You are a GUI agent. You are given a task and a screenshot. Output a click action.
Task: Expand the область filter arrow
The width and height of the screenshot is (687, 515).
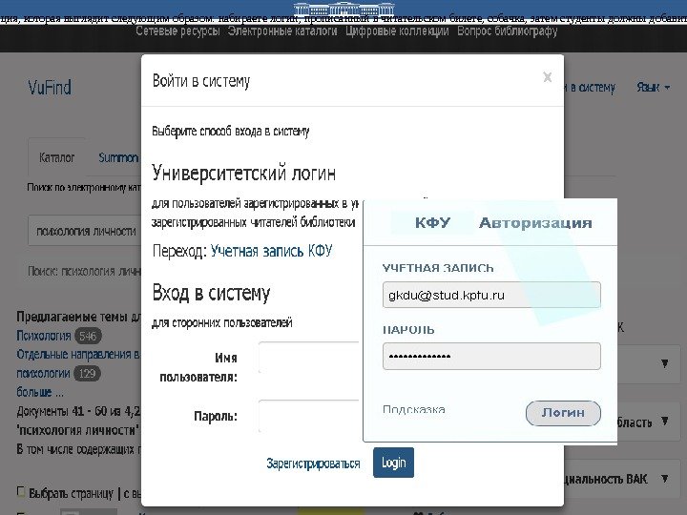click(x=665, y=422)
